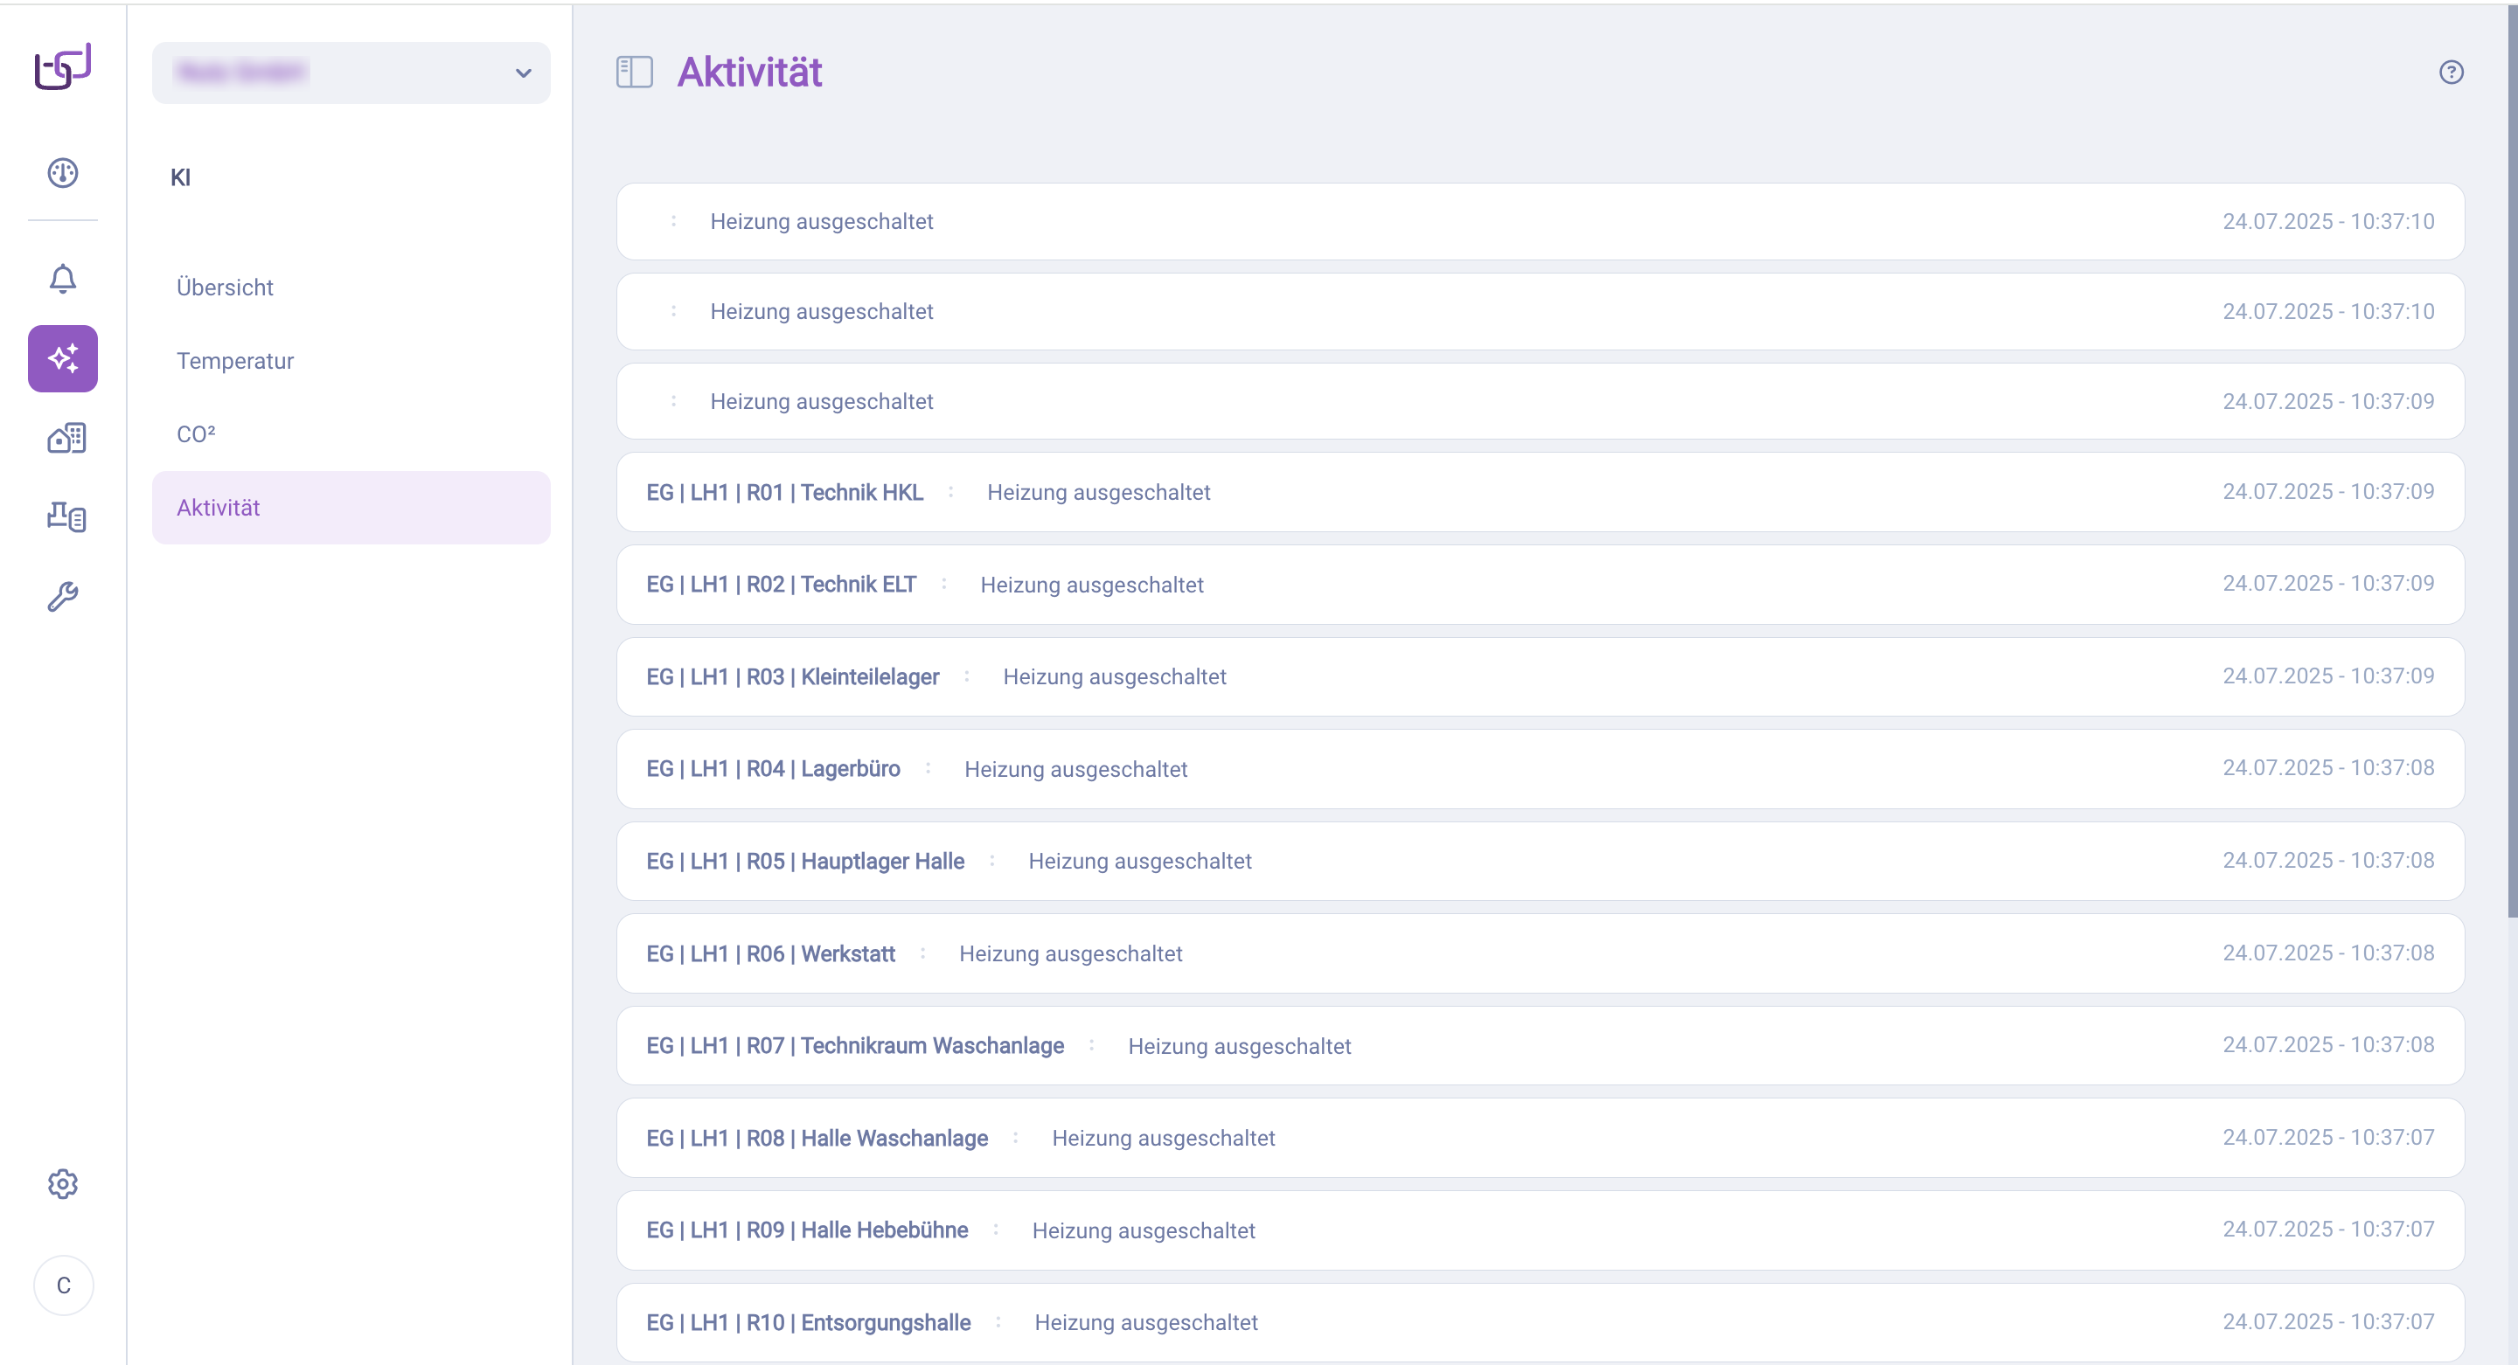Click the R01 Technik HKL room link
The image size is (2518, 1365).
784,493
